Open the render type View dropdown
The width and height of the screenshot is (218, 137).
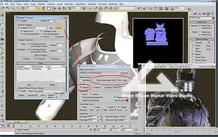180,8
